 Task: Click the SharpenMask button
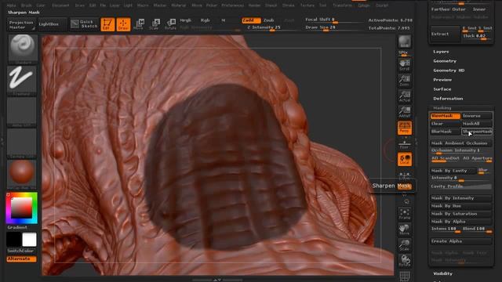click(477, 132)
